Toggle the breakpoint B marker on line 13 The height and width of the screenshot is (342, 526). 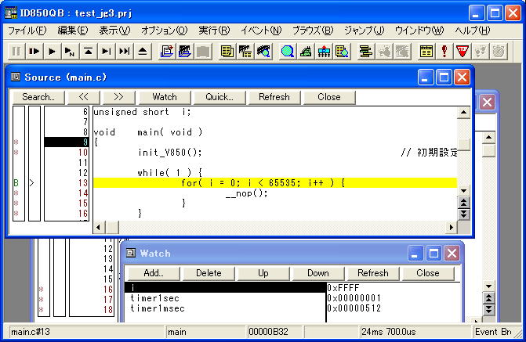pos(16,182)
